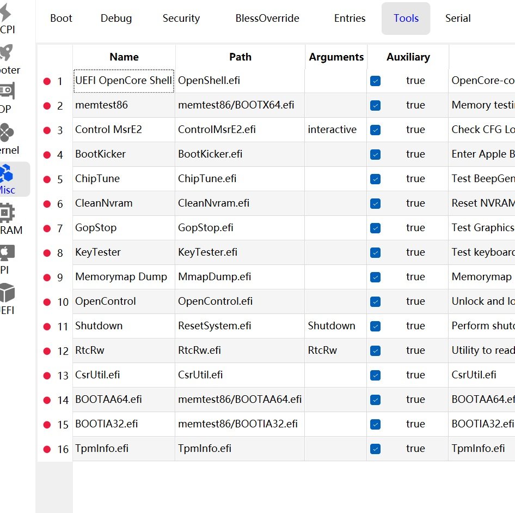This screenshot has width=515, height=513.
Task: Select the memtest86/BOOTIA32.efi path cell
Action: click(x=240, y=424)
